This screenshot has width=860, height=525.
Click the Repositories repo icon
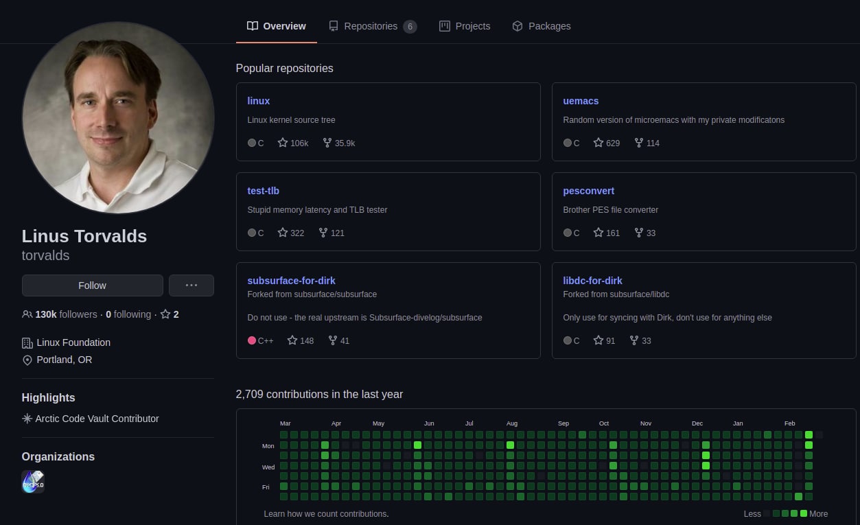(334, 26)
